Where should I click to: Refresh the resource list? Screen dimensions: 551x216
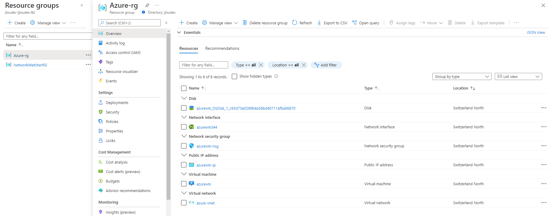point(302,23)
